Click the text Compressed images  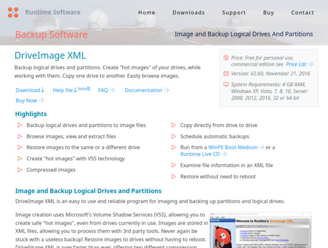point(51,170)
